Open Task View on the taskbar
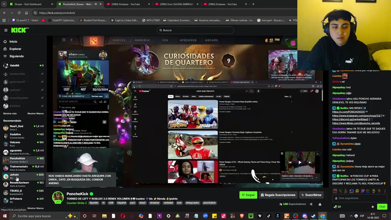The image size is (391, 220). [x=94, y=216]
